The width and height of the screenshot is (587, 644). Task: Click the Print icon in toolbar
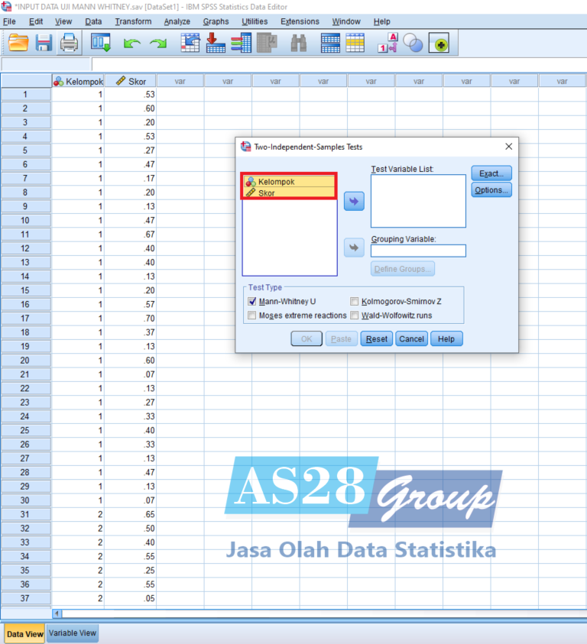(x=69, y=44)
